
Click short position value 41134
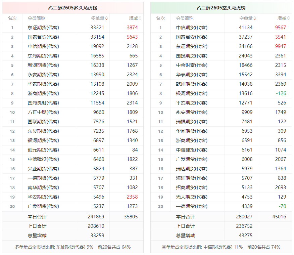245,28
